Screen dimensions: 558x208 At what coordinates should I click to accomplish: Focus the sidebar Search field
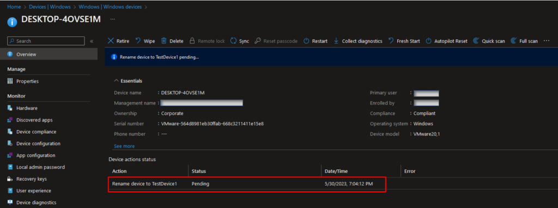[46, 41]
